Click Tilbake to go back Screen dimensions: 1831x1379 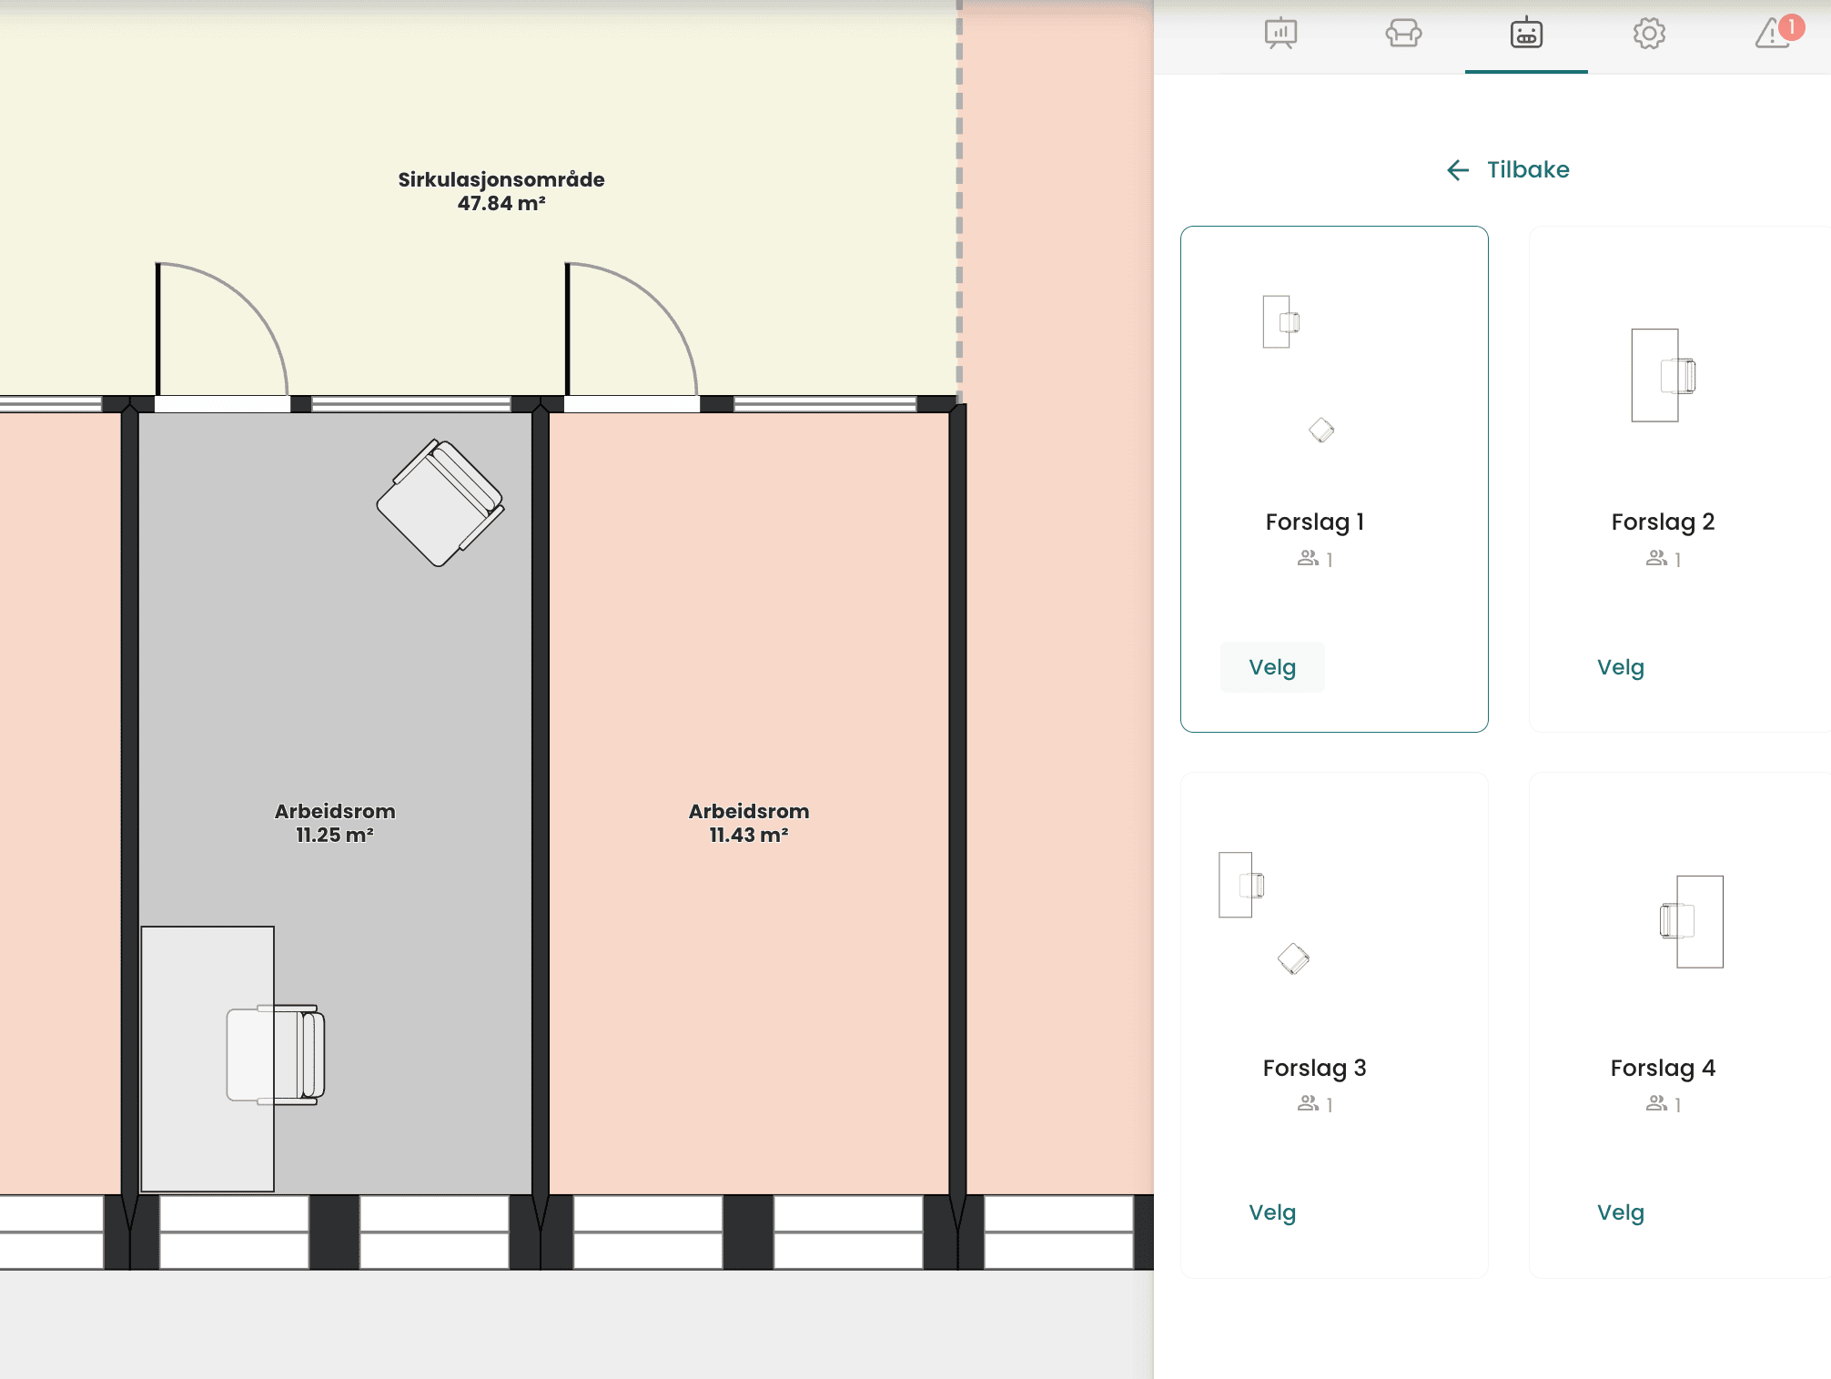(1528, 170)
